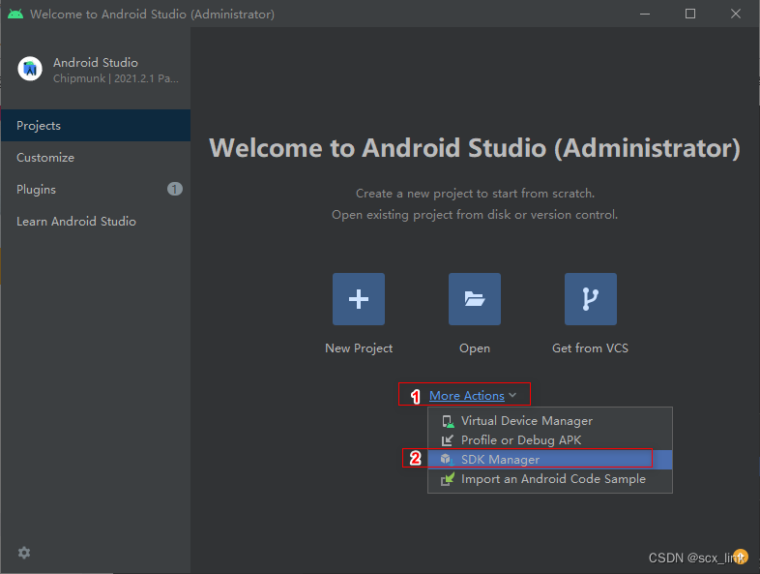Viewport: 760px width, 574px height.
Task: Click the More Actions link
Action: (467, 396)
